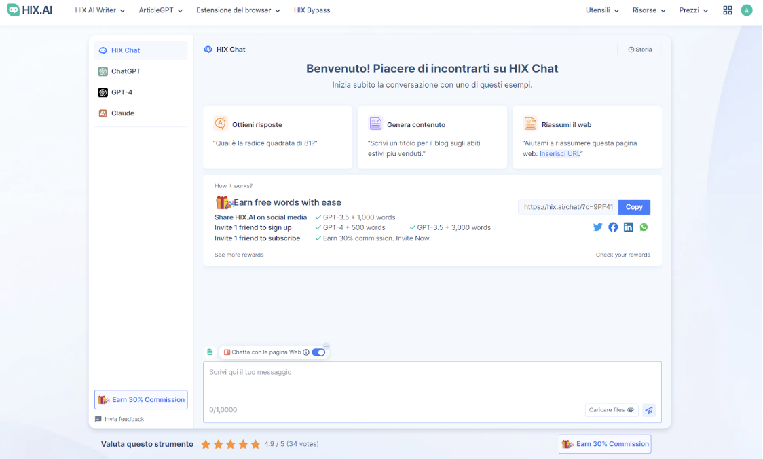Select HIX Chat in sidebar
Viewport: 763px width, 459px height.
pos(141,50)
